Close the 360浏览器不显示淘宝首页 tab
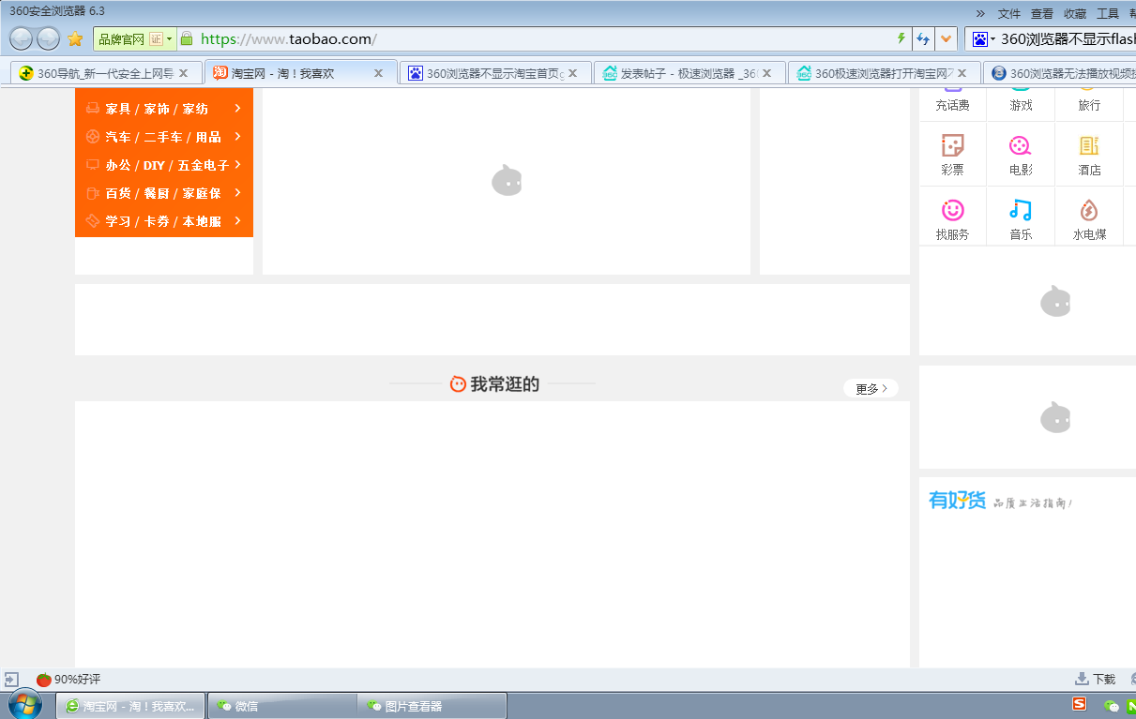The height and width of the screenshot is (719, 1136). coord(573,73)
